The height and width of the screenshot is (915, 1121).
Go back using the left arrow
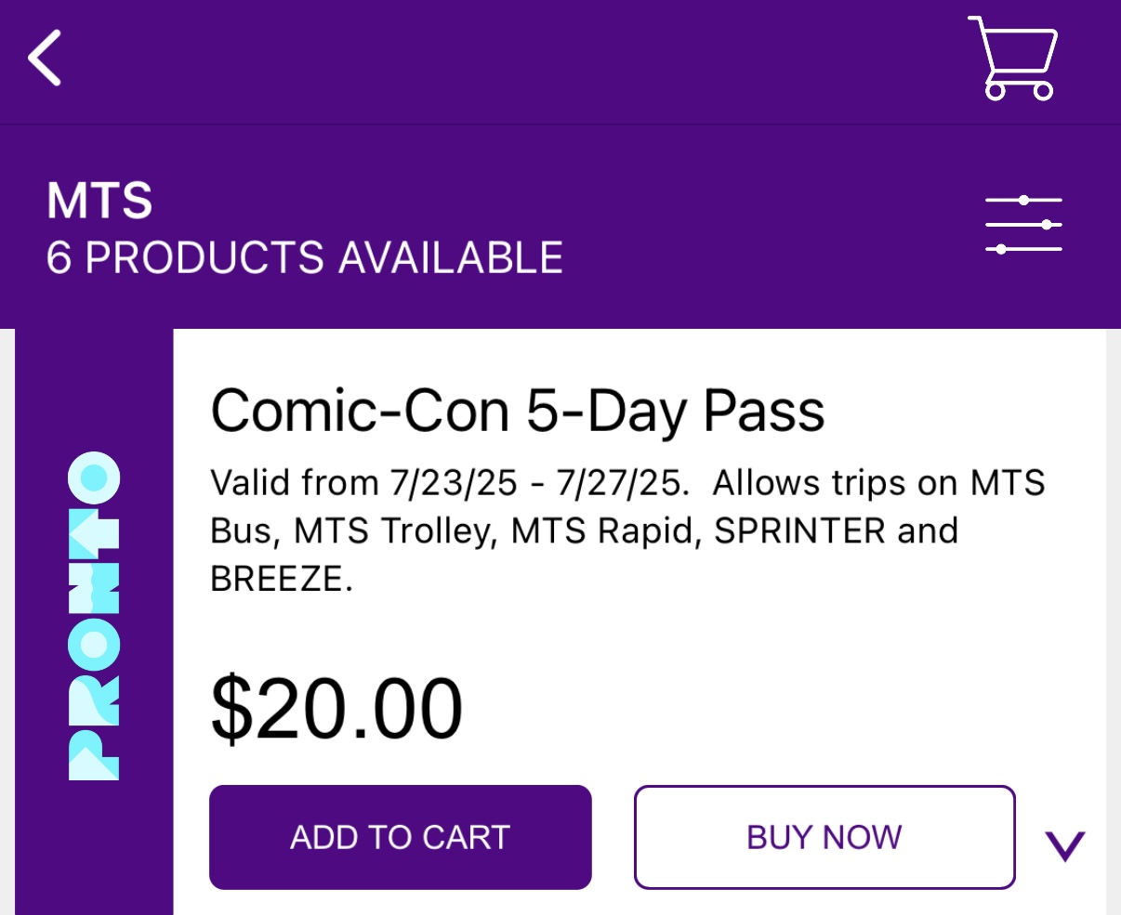[x=45, y=58]
